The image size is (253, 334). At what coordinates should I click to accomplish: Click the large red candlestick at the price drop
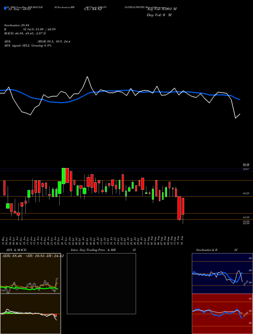(x=179, y=208)
